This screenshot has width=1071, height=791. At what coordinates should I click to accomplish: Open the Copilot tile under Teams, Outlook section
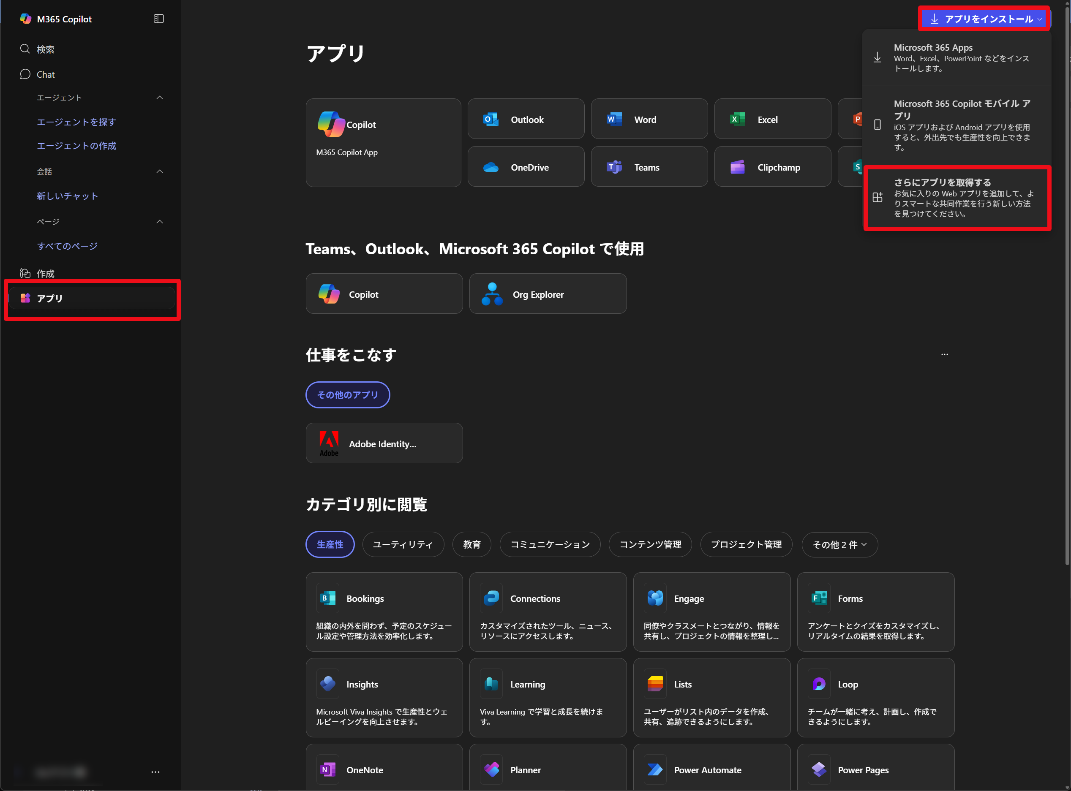[x=384, y=294]
